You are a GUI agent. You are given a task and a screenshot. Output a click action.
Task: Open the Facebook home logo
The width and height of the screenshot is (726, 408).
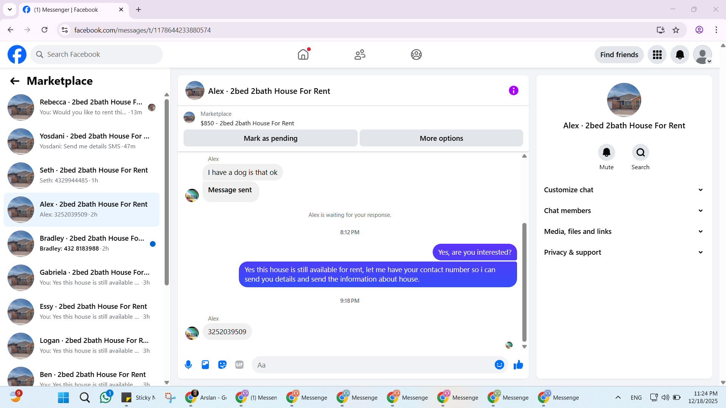(x=17, y=55)
